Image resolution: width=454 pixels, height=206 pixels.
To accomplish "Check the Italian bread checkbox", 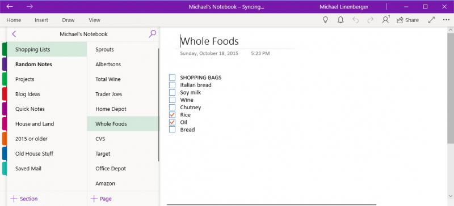I will [173, 85].
